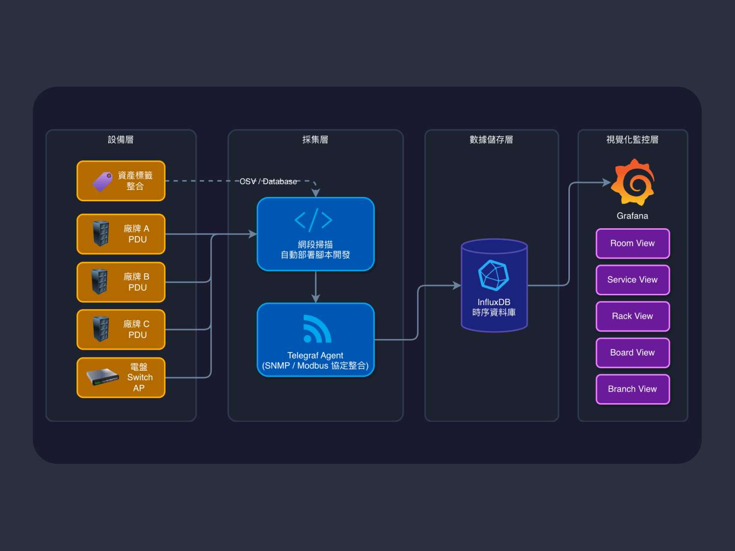Select the 採集層 layer title
735x551 pixels.
[x=315, y=140]
